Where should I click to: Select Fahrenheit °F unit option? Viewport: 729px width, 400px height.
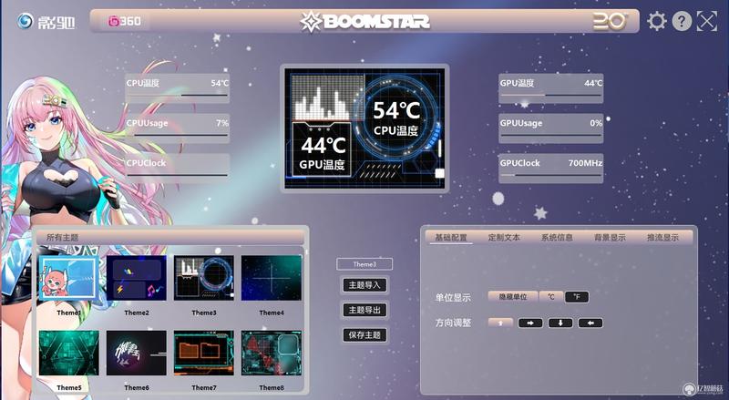coord(577,297)
